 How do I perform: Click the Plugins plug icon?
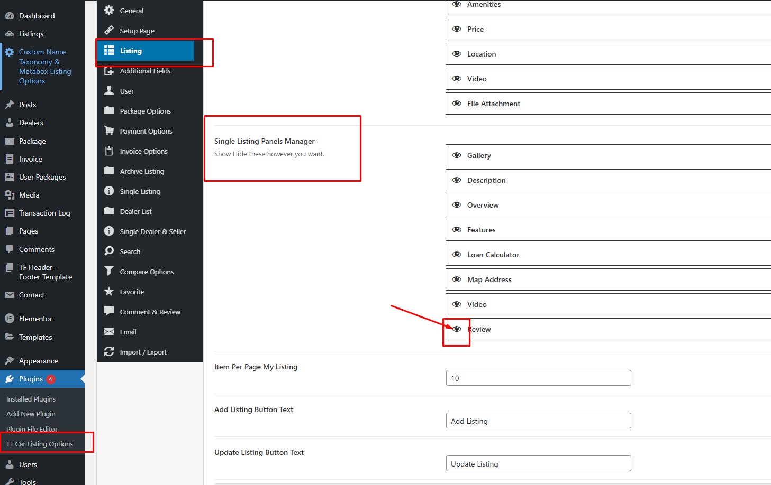coord(10,379)
